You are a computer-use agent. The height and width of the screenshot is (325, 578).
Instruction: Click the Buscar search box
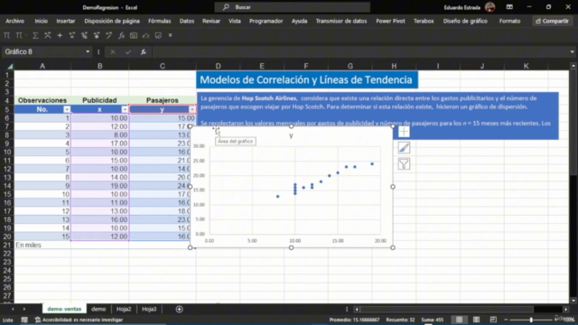click(293, 7)
